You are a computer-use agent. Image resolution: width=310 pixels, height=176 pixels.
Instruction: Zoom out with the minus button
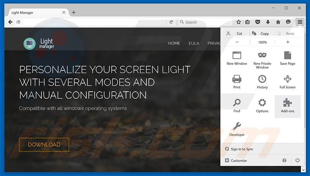[237, 42]
